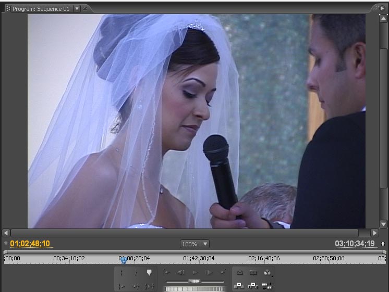Click the Set Out Point icon

pos(136,272)
